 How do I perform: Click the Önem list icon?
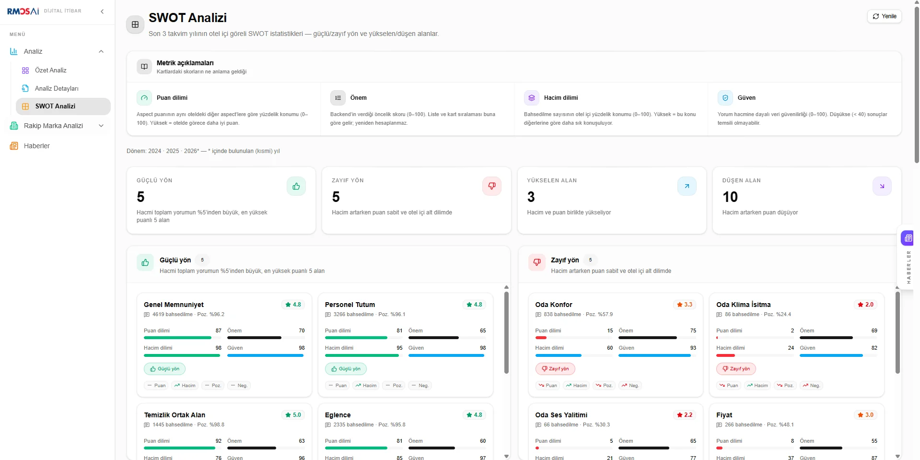pos(338,98)
